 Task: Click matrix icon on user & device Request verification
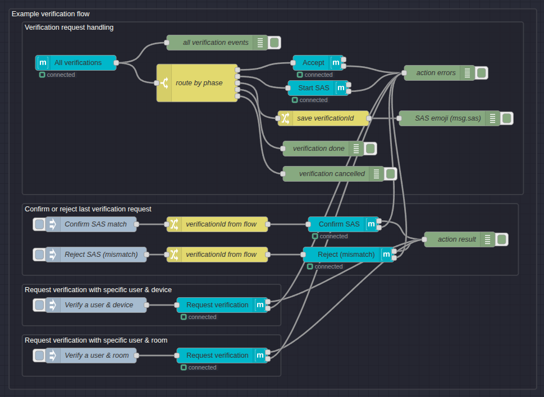coord(260,305)
